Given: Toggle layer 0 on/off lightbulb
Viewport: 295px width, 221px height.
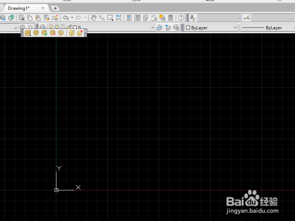Looking at the screenshot, I should 51,27.
